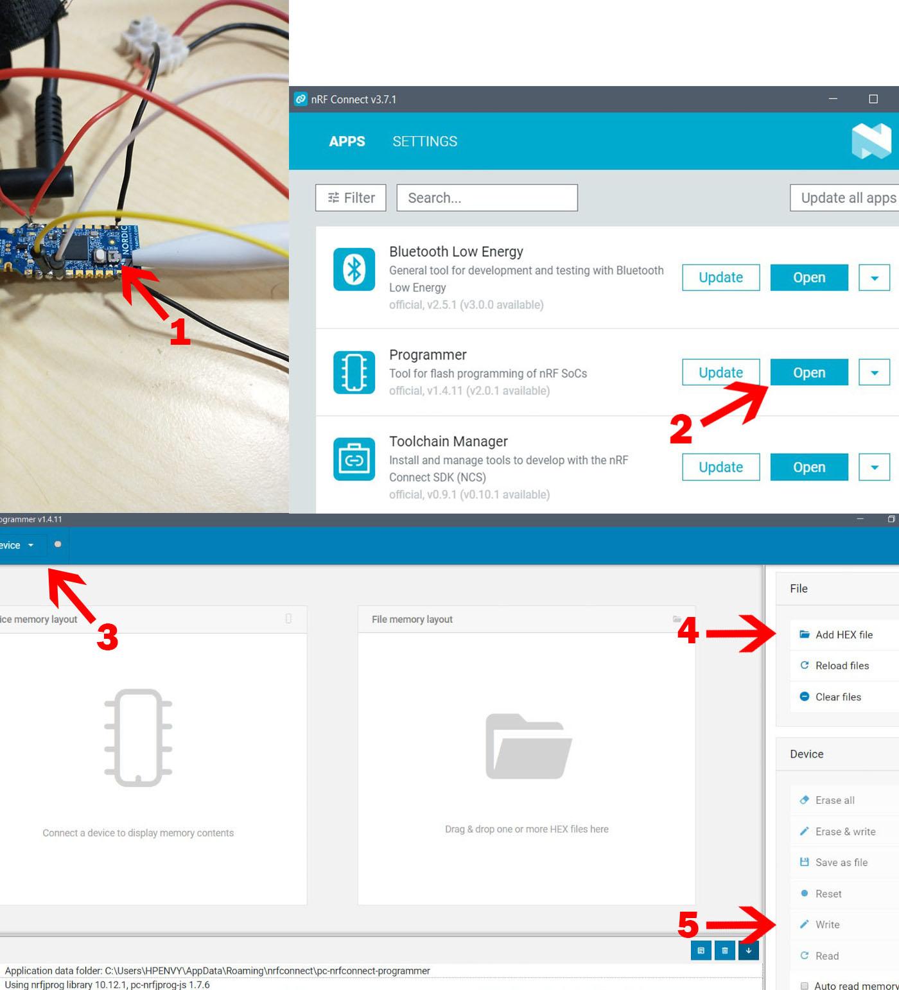
Task: Click the Save as file label
Action: coord(841,862)
